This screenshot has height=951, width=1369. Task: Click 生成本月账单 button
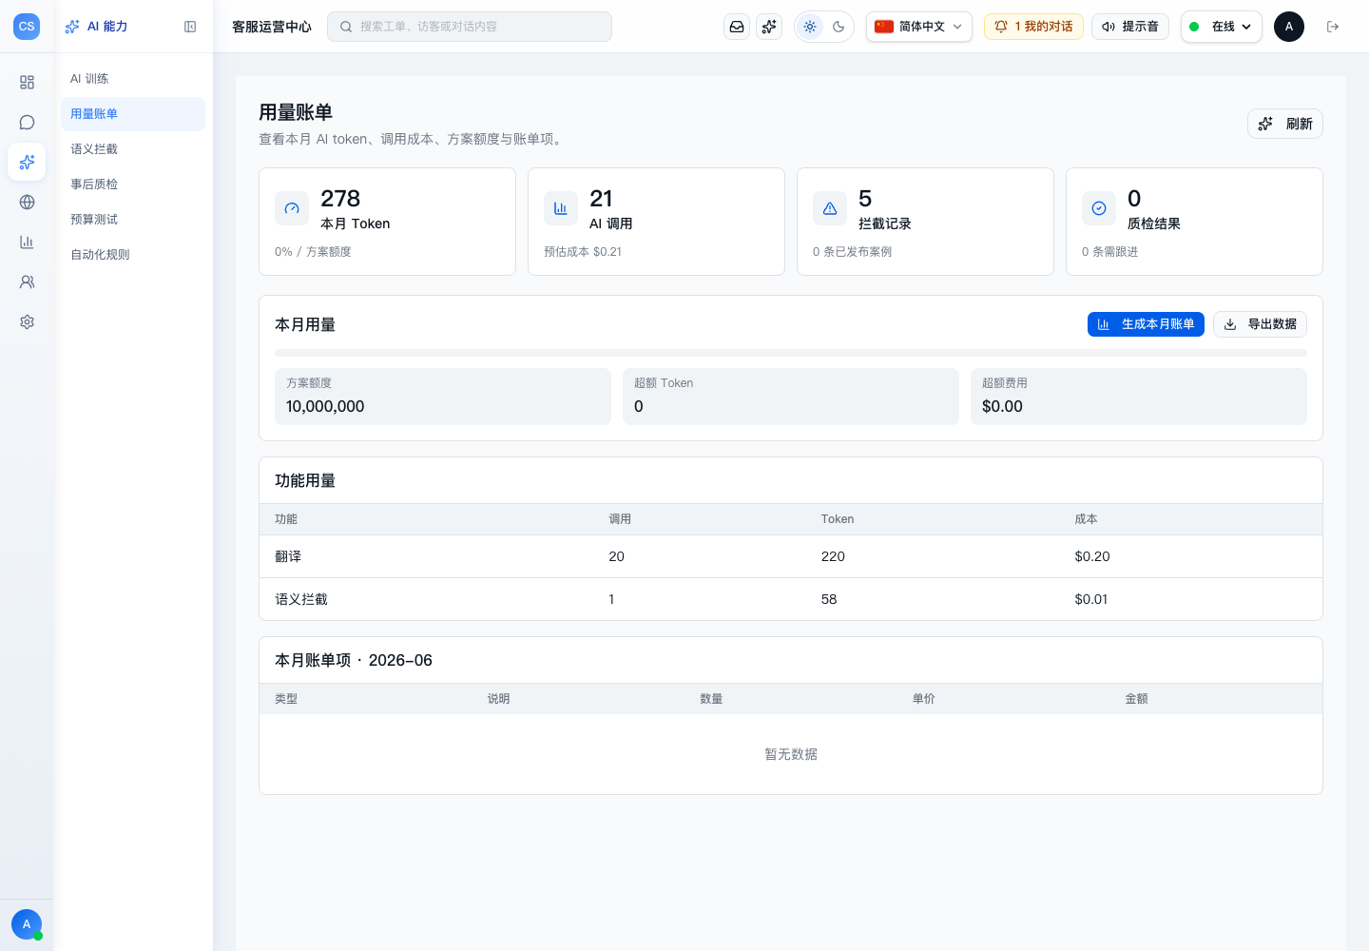pos(1146,324)
